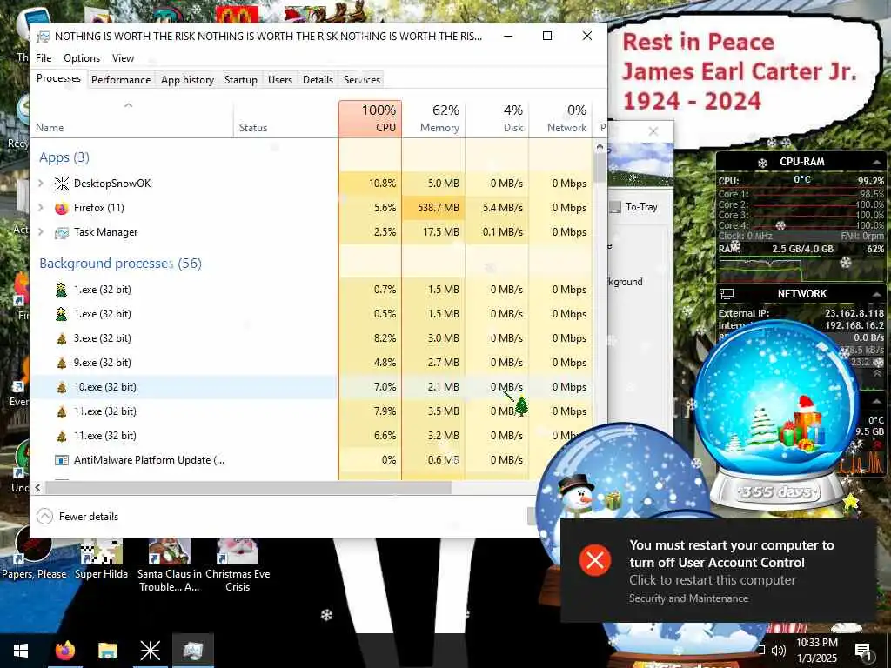The width and height of the screenshot is (891, 668).
Task: Collapse view with Fewer details arrow
Action: pyautogui.click(x=45, y=517)
